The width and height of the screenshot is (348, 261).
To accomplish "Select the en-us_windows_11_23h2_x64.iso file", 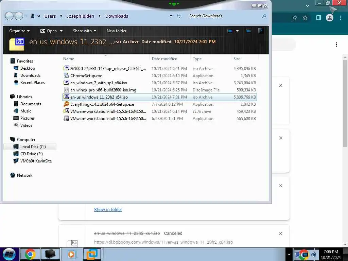I will 160,97.
